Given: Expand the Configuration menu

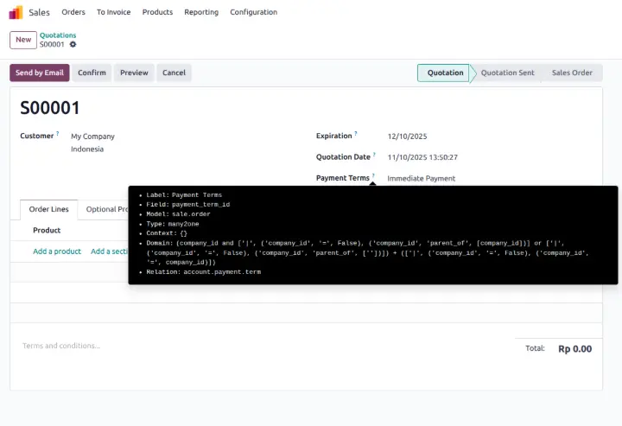Looking at the screenshot, I should (253, 12).
